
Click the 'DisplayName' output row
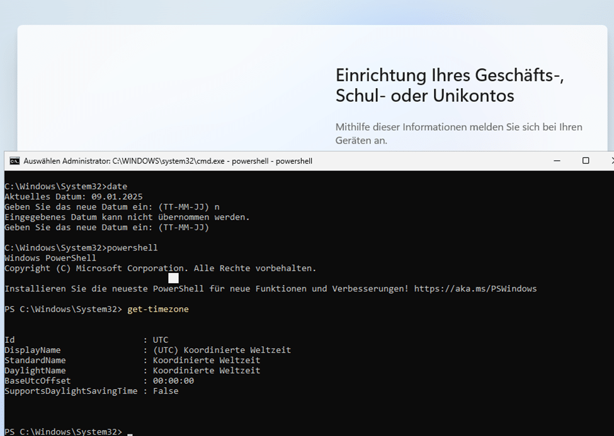click(x=147, y=350)
